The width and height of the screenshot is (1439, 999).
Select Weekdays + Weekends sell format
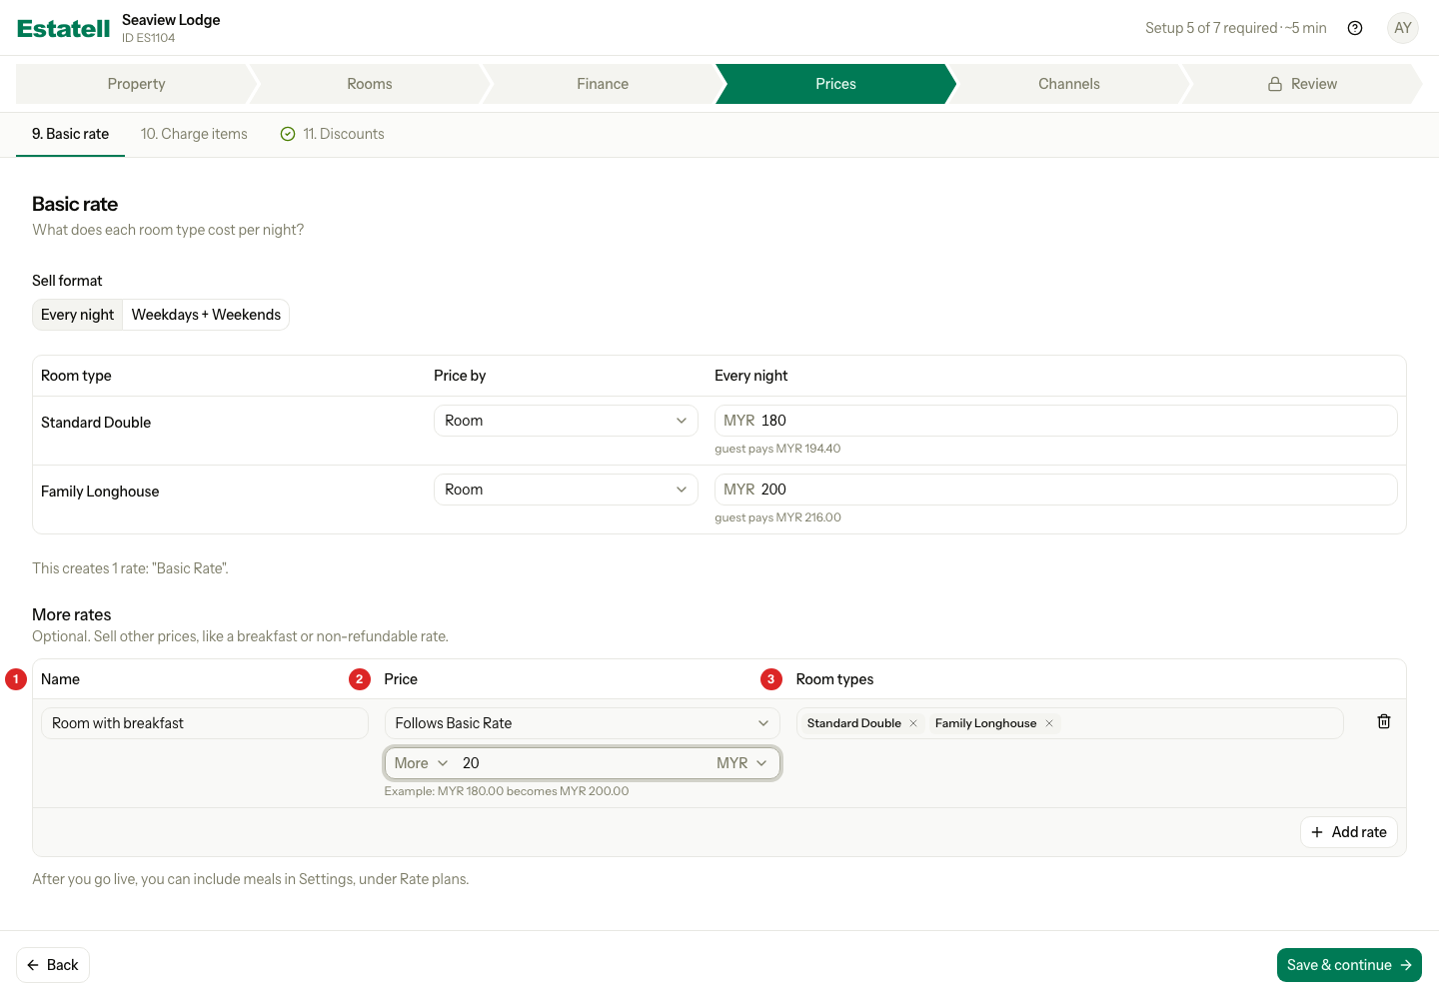[x=206, y=315]
